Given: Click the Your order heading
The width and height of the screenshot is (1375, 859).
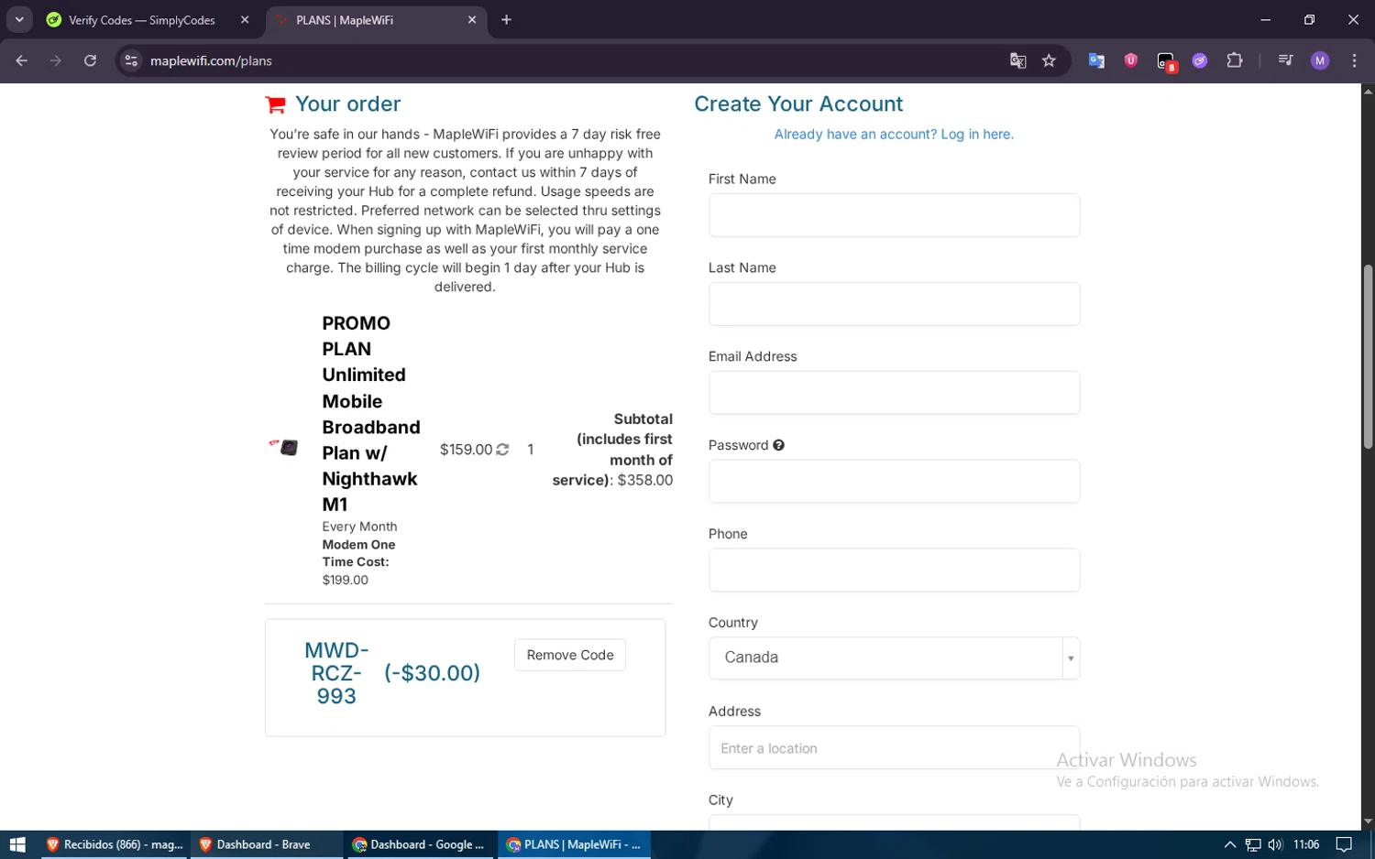Looking at the screenshot, I should point(348,104).
